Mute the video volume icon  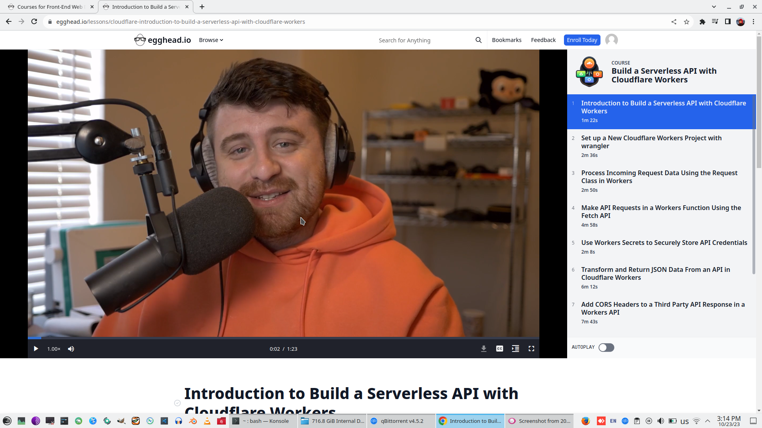[x=71, y=349]
